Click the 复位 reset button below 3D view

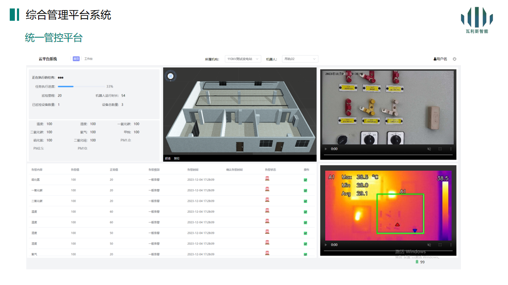[177, 158]
